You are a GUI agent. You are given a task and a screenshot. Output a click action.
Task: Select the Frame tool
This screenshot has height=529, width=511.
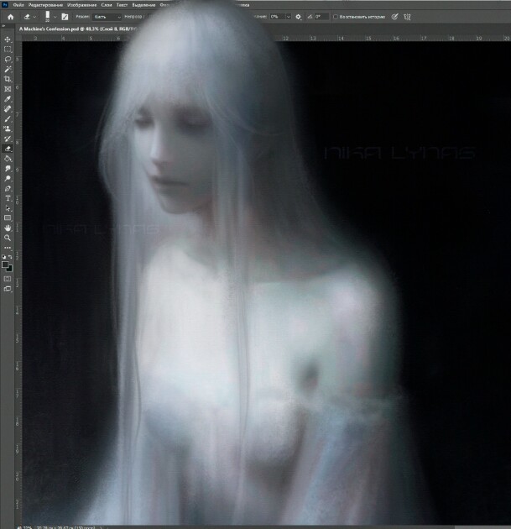click(8, 89)
